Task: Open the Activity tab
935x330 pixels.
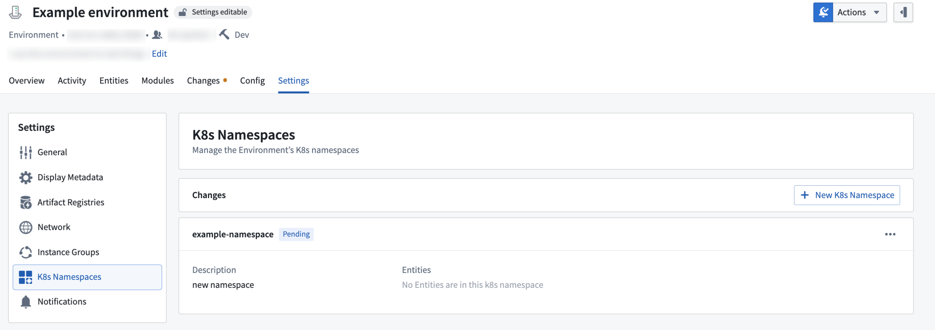Action: 71,80
